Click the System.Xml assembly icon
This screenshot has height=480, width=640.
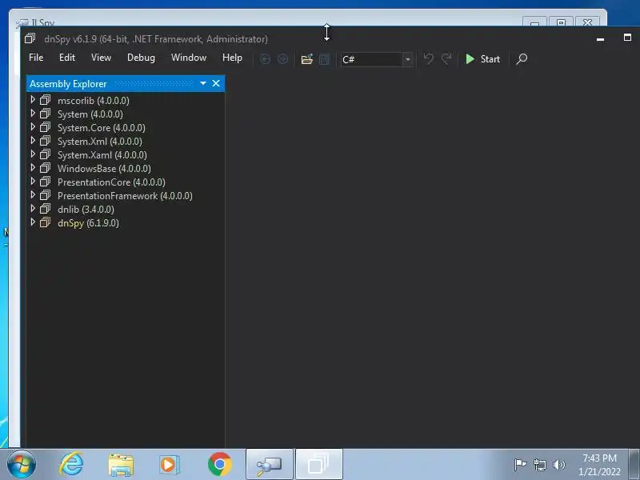[x=45, y=141]
